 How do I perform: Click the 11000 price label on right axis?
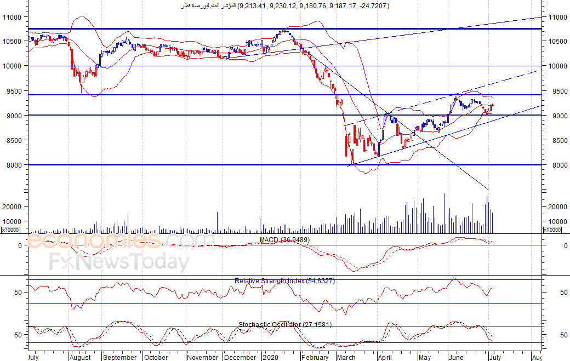[557, 17]
